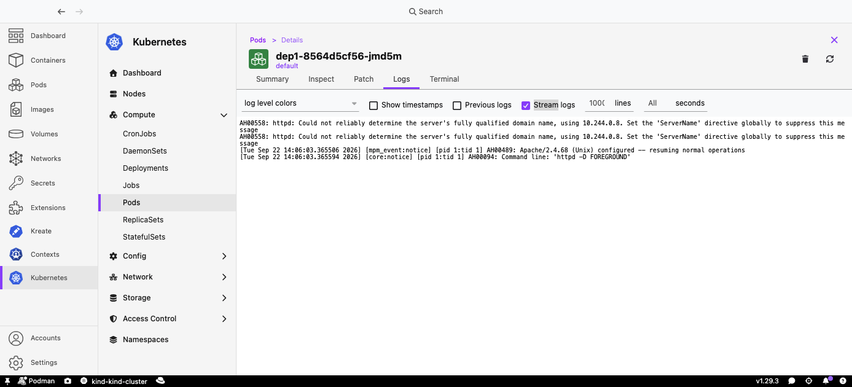Open Deployments list

click(167, 168)
